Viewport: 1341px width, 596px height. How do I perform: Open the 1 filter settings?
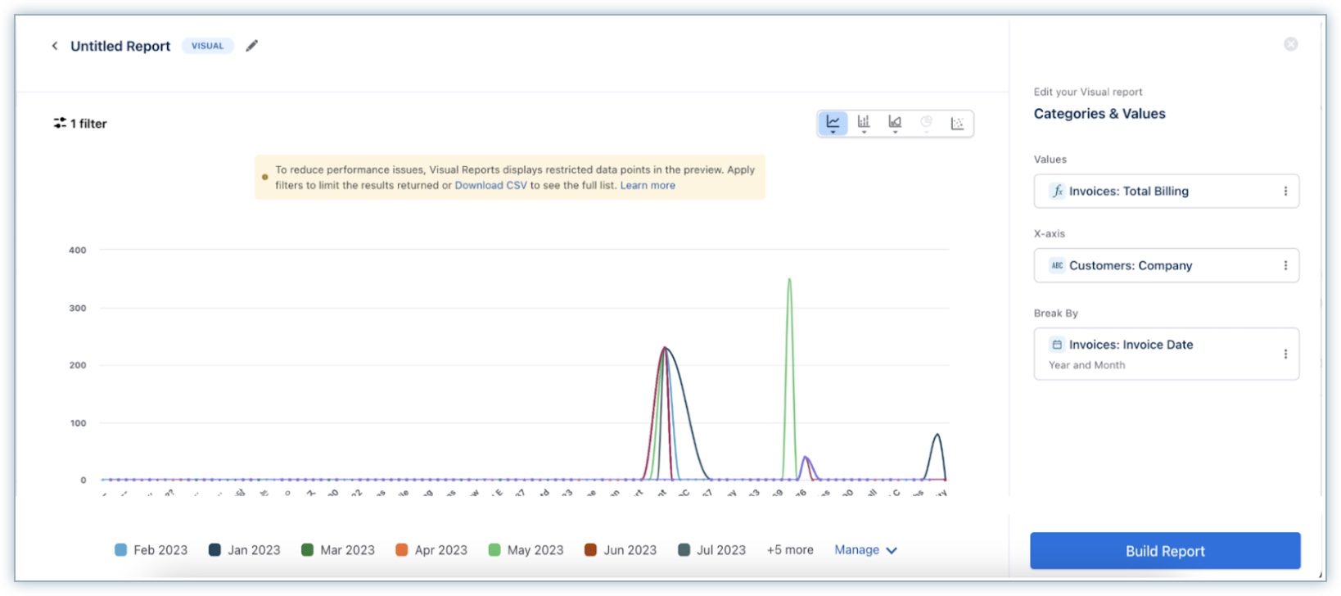80,124
